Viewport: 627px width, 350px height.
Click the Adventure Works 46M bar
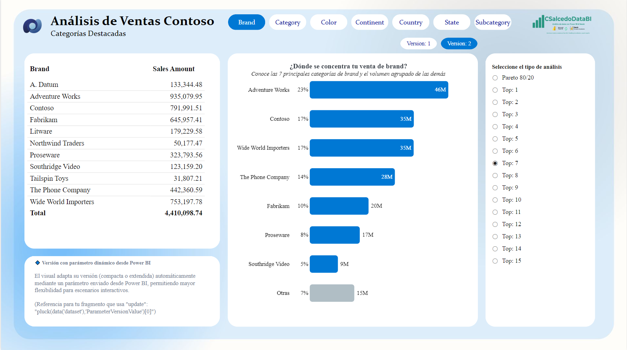tap(379, 90)
